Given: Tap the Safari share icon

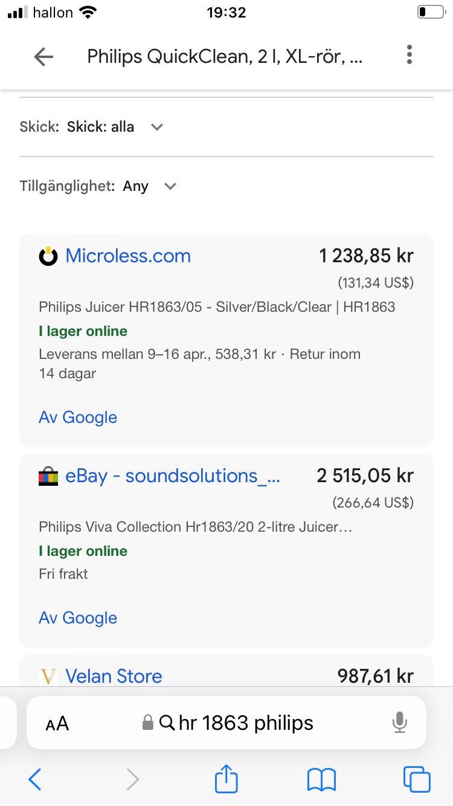Looking at the screenshot, I should [226, 779].
